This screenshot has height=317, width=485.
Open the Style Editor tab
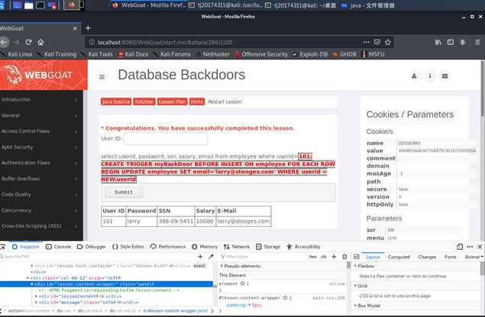128,247
